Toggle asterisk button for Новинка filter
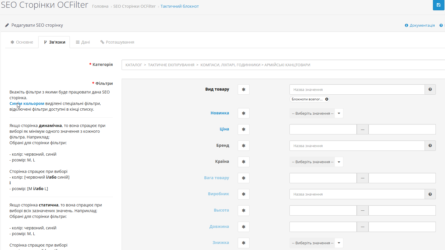Image resolution: width=445 pixels, height=250 pixels. 243,113
